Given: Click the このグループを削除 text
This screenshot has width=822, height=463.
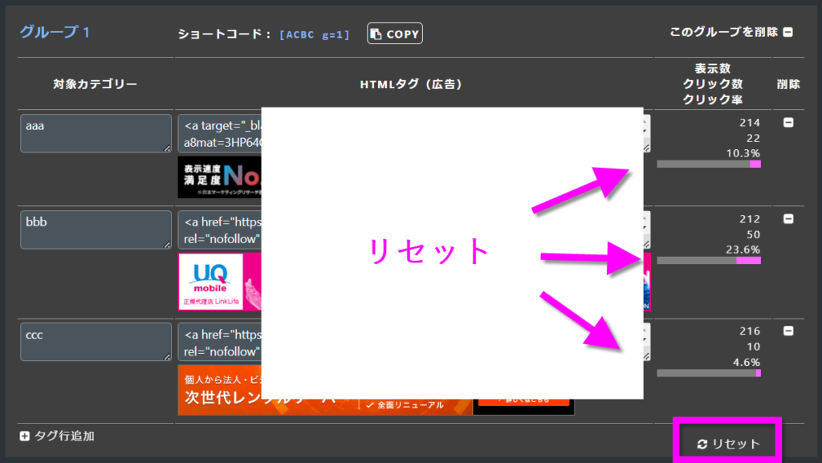Looking at the screenshot, I should pos(723,33).
